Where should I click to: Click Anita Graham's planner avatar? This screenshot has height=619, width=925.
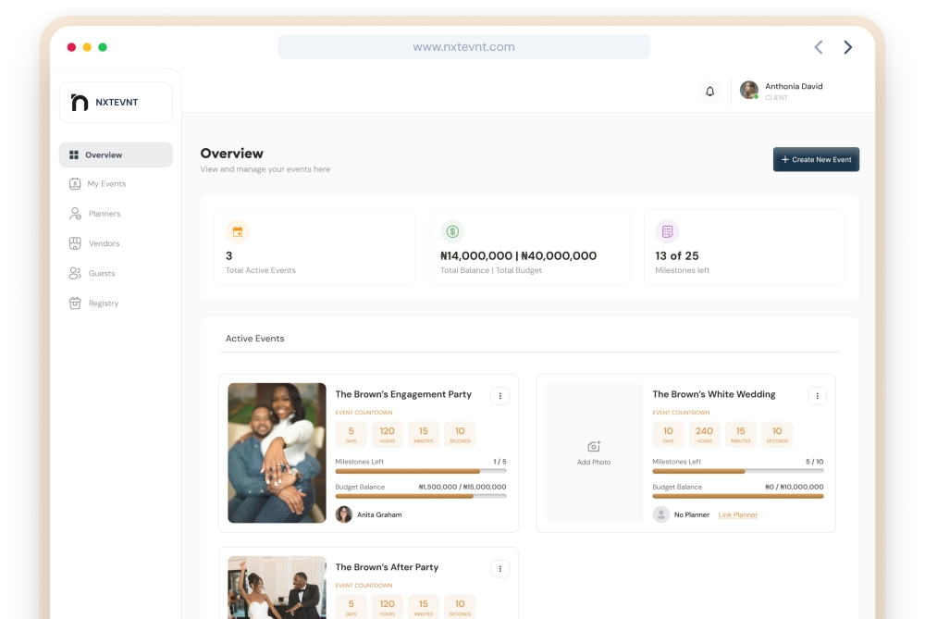[x=344, y=514]
